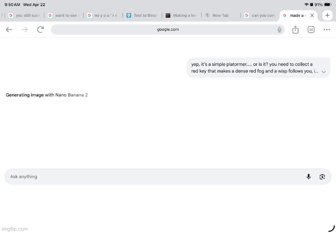Image resolution: width=336 pixels, height=233 pixels.
Task: Open the share sheet icon
Action: tap(295, 29)
